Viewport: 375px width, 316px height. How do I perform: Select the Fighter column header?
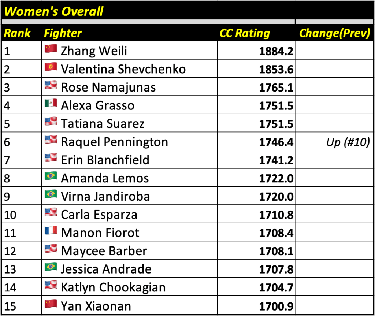point(63,33)
